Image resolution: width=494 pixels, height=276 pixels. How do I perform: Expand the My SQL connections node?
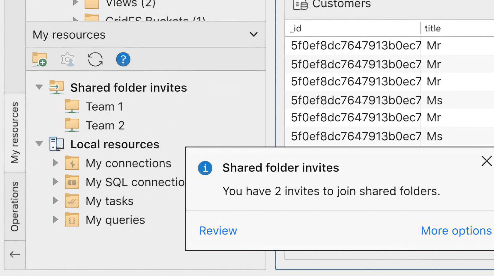pyautogui.click(x=55, y=182)
